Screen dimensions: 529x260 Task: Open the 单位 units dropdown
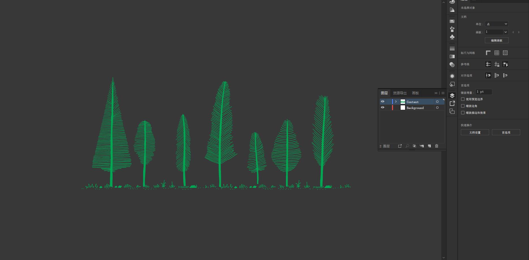[496, 24]
